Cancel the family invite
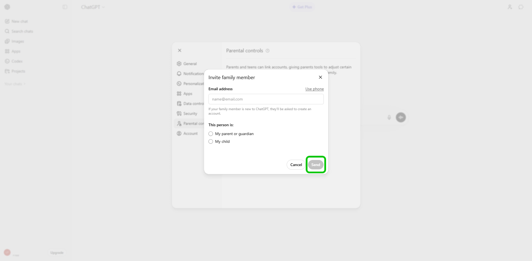The image size is (532, 261). pyautogui.click(x=296, y=165)
